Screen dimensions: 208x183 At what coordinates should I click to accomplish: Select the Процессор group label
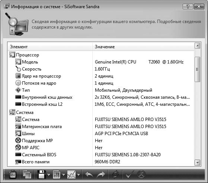click(x=28, y=55)
